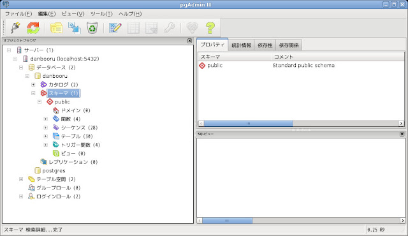
Task: Click the connect-to-server plug icon
Action: [x=15, y=27]
